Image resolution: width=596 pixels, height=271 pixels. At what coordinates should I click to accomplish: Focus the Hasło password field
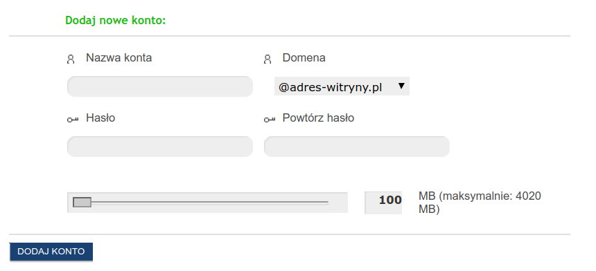pyautogui.click(x=160, y=147)
